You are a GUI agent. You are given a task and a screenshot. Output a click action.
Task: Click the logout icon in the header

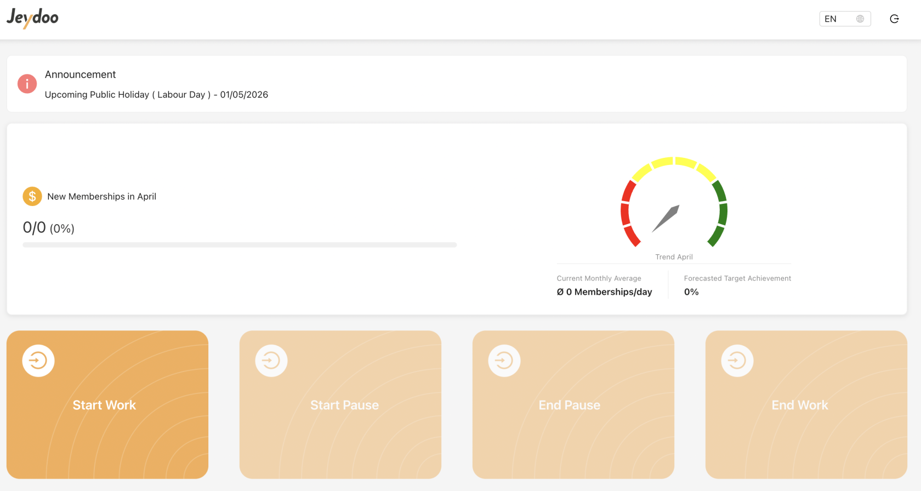tap(894, 19)
